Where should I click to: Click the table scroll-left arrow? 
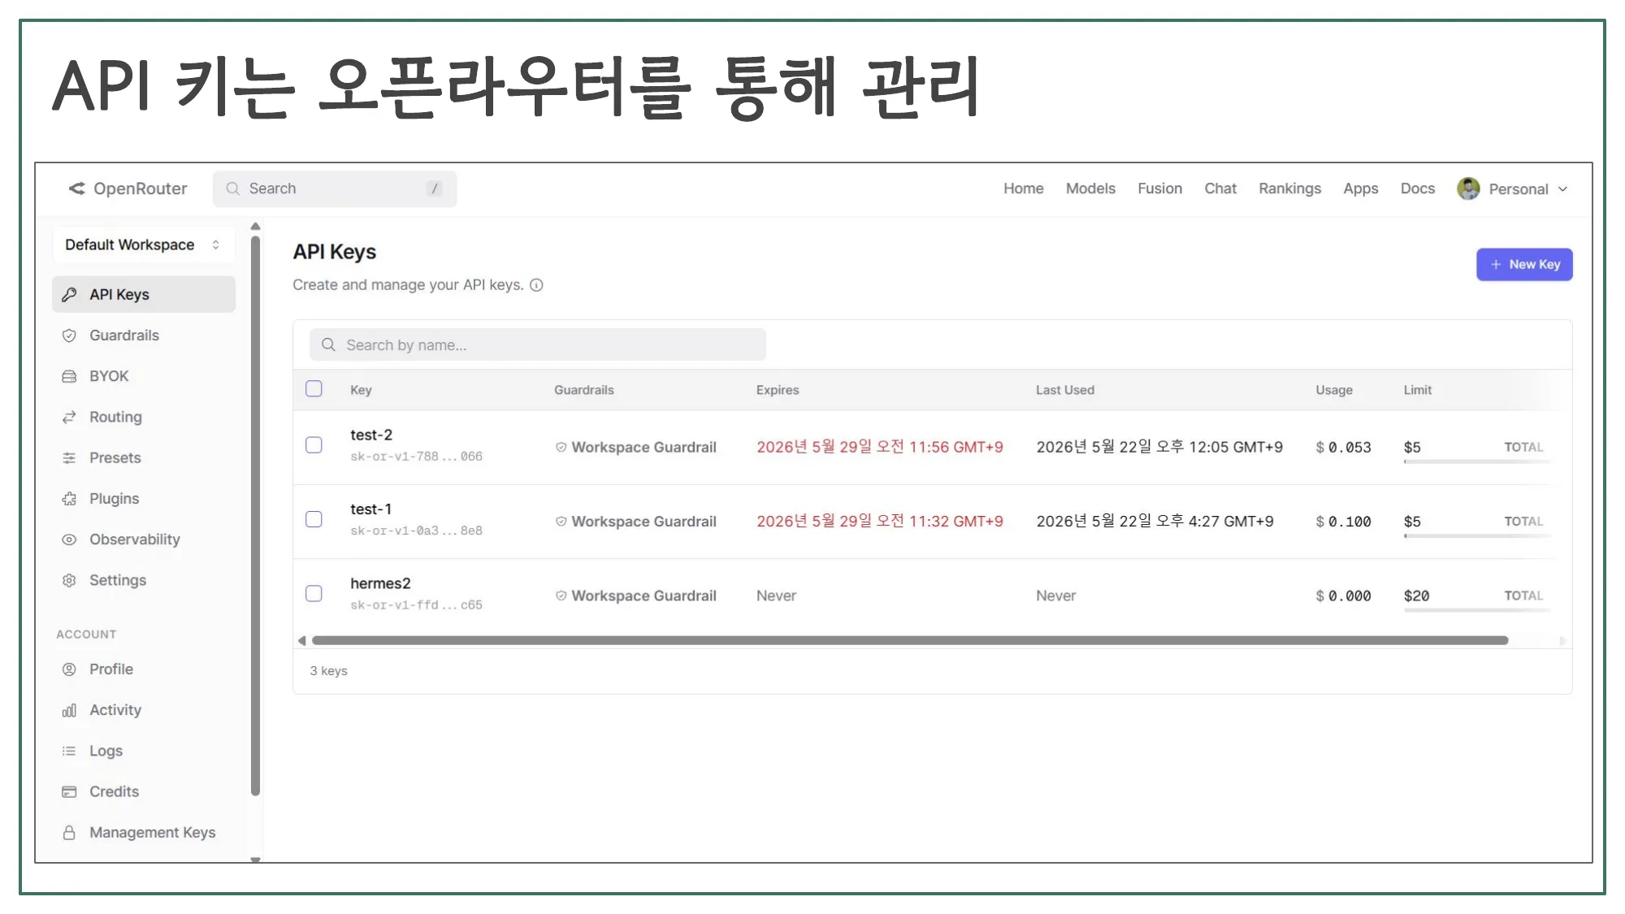pos(301,640)
